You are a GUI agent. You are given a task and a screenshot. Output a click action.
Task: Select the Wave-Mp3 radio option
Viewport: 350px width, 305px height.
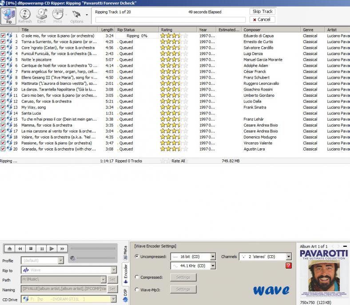pyautogui.click(x=137, y=289)
